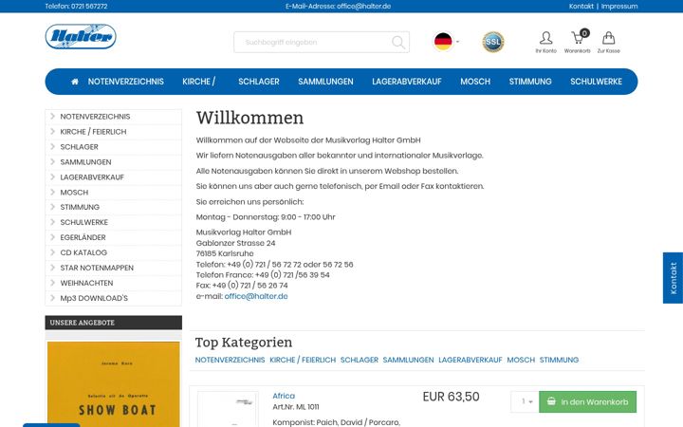The image size is (683, 427).
Task: Select sidebar NOTENVERZEICHNIS category
Action: click(x=113, y=117)
